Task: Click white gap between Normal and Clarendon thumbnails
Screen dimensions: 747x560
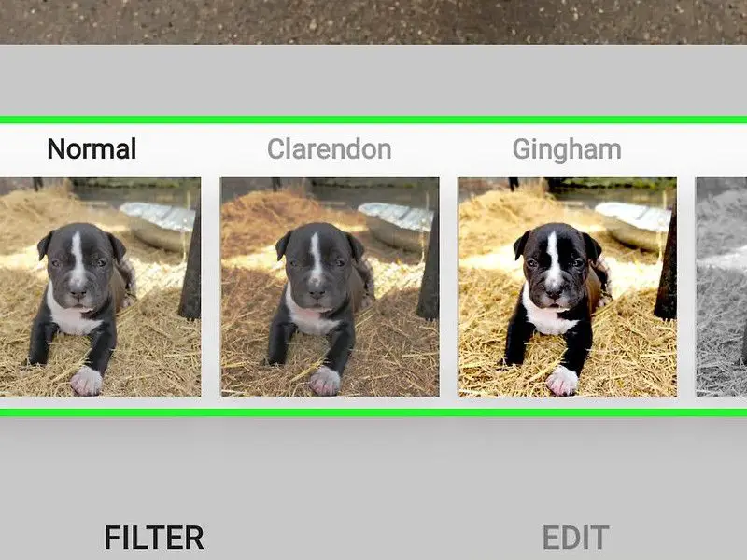Action: coord(211,287)
